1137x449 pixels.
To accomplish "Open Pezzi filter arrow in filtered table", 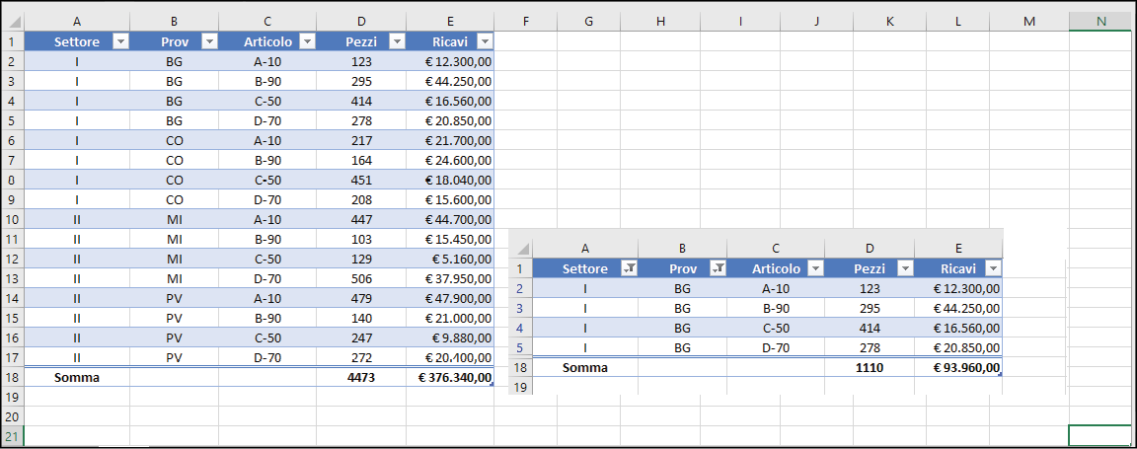I will pos(905,269).
